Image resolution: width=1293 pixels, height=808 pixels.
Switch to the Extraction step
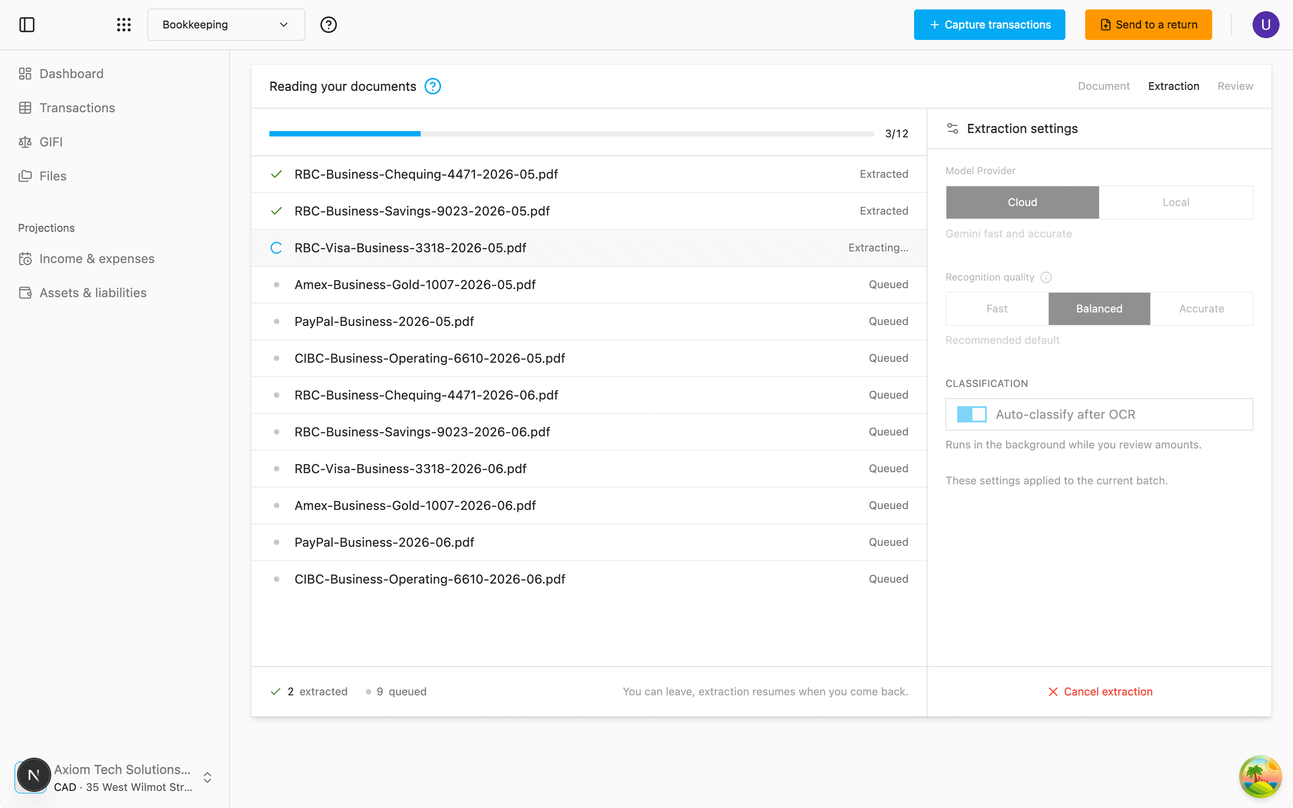tap(1173, 86)
